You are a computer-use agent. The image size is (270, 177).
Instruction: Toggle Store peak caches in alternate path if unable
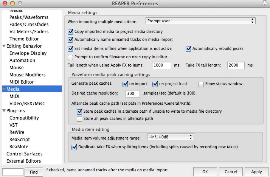79,112
